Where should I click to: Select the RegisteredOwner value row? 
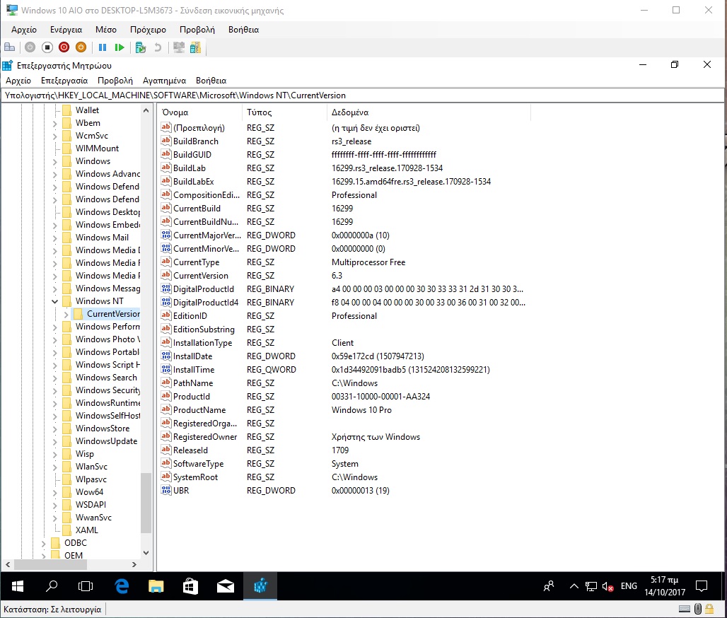click(x=345, y=437)
